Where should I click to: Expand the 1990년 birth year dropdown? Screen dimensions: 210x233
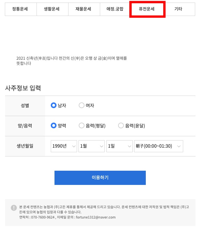(x=64, y=146)
